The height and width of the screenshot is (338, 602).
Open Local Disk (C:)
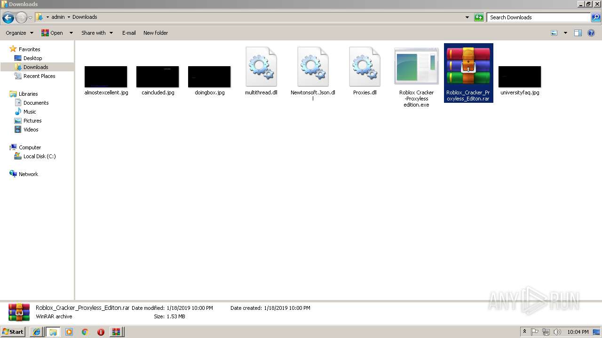coord(40,156)
